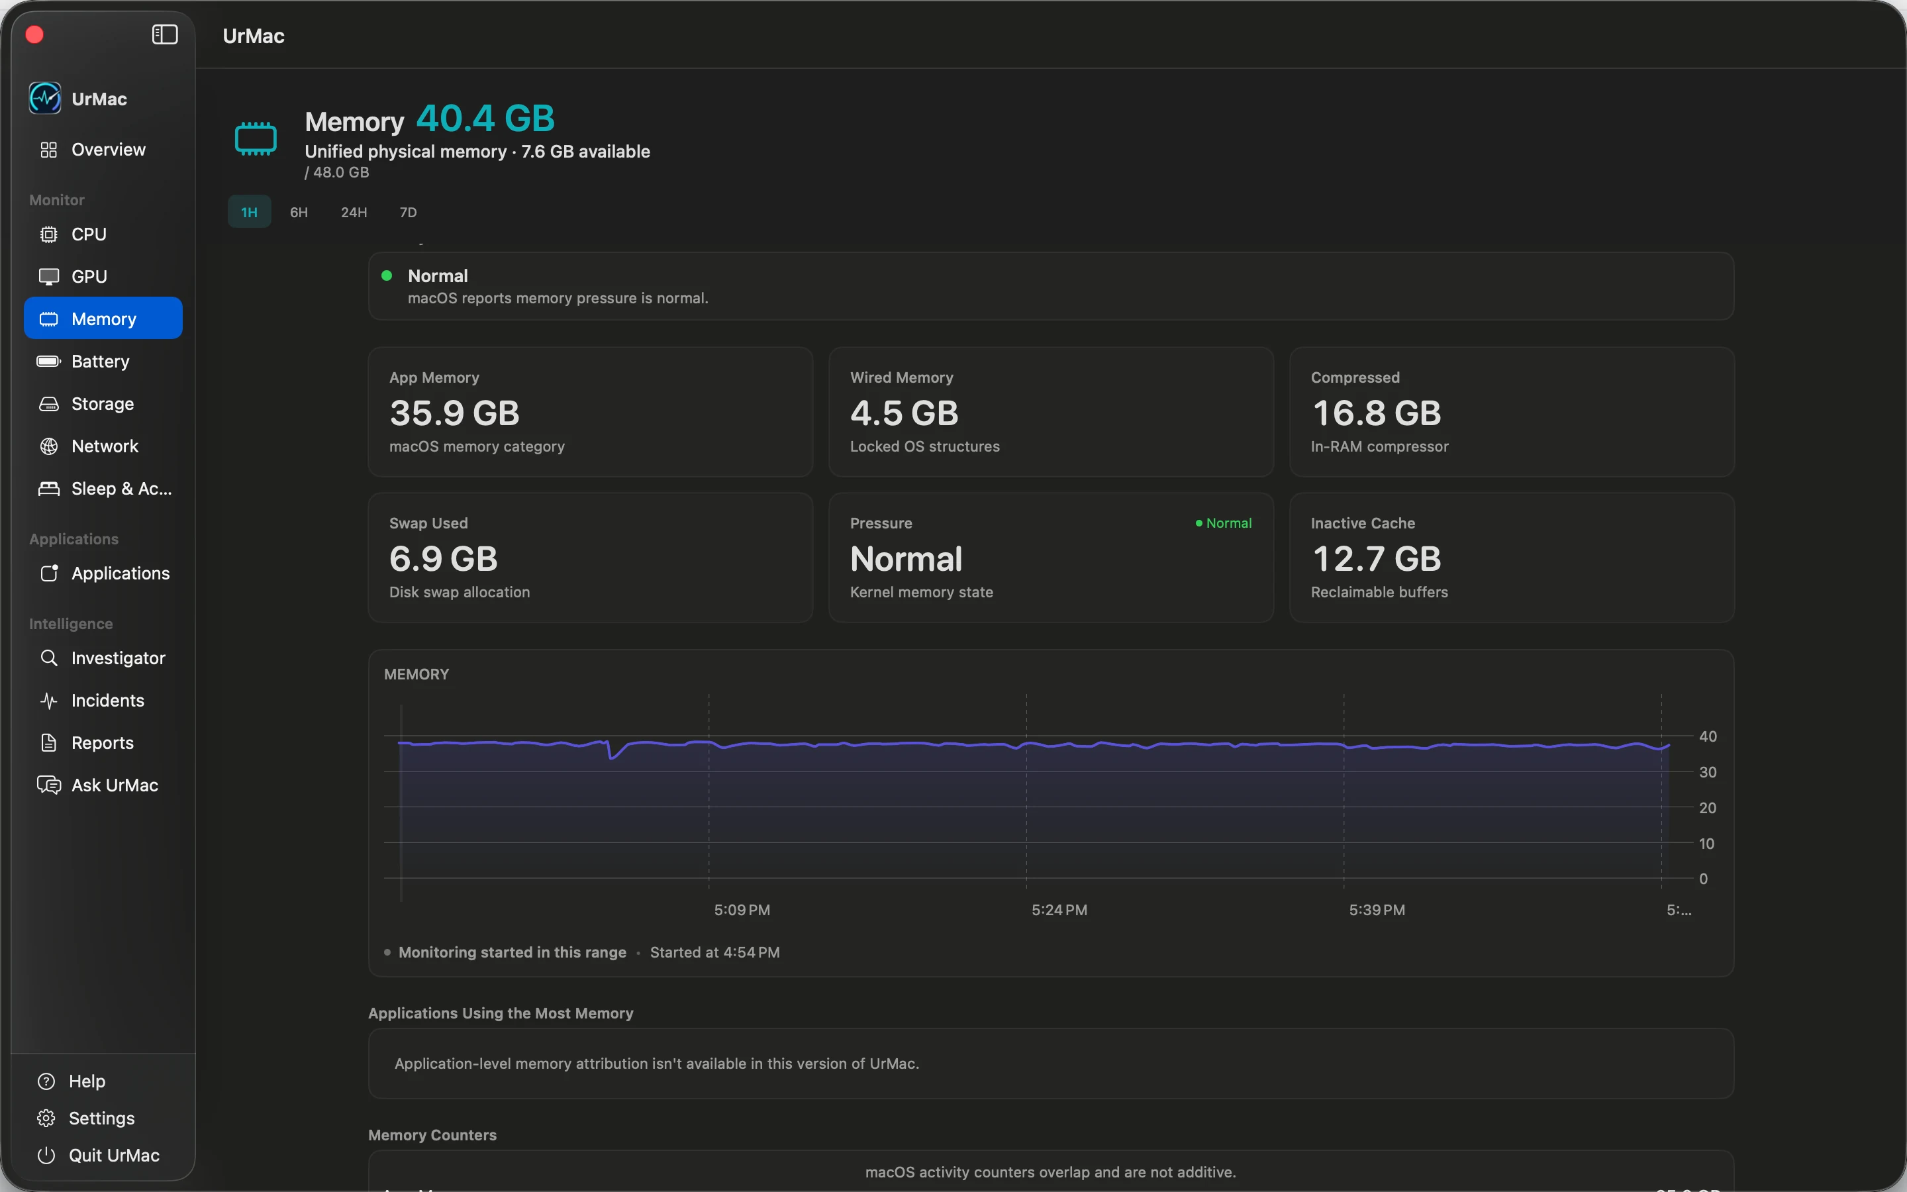Switch to the 24H time range
The image size is (1907, 1192).
[x=354, y=212]
